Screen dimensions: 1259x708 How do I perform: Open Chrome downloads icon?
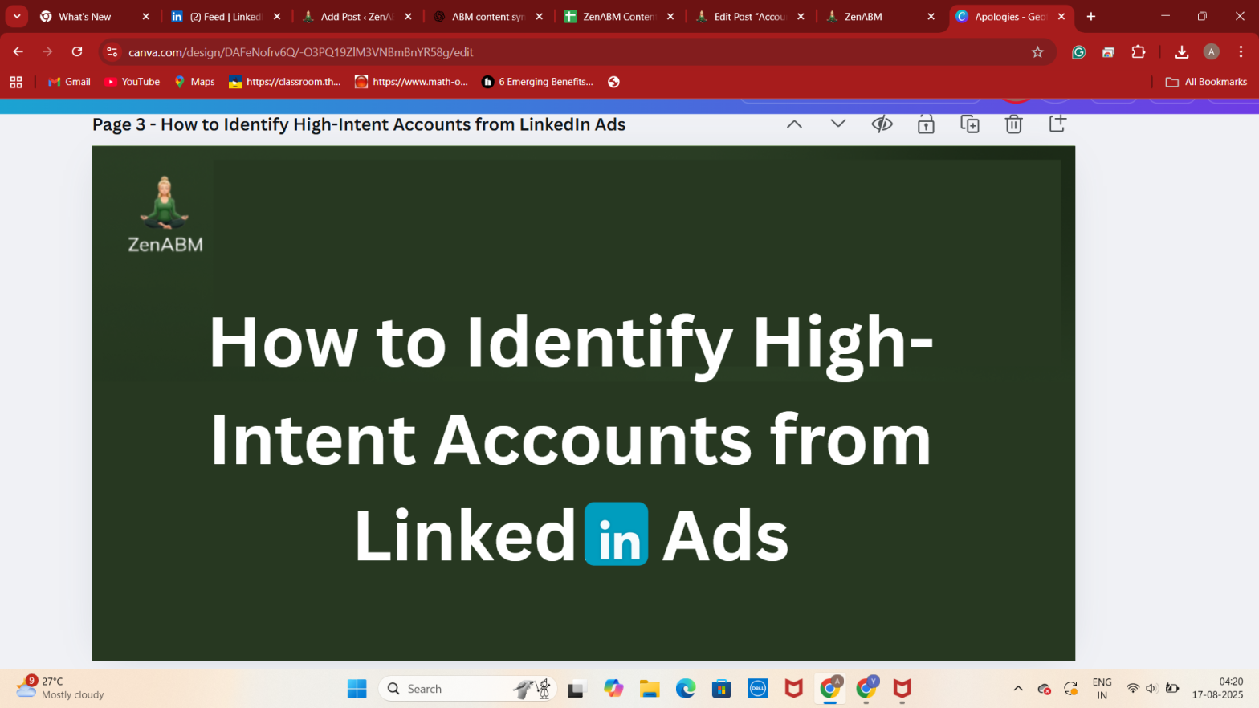point(1181,51)
